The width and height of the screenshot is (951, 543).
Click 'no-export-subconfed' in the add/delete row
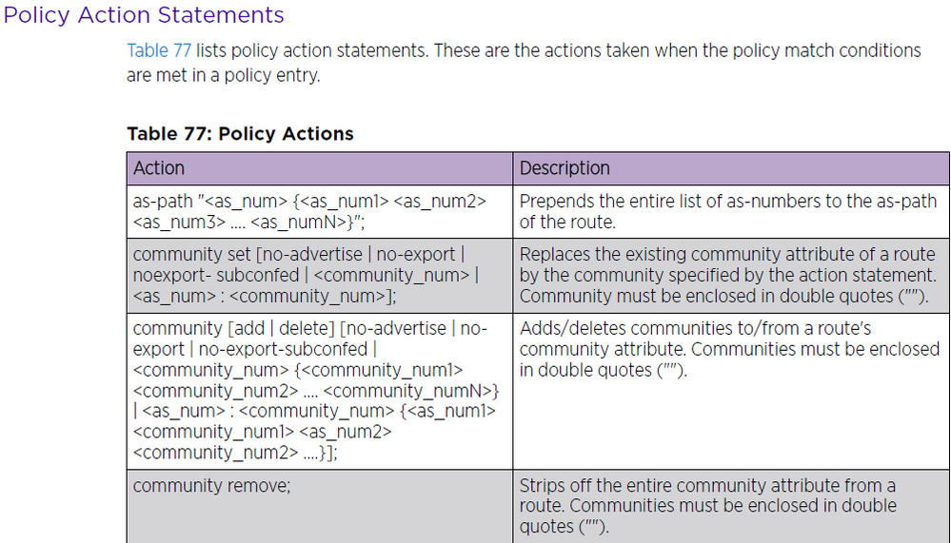click(x=283, y=349)
